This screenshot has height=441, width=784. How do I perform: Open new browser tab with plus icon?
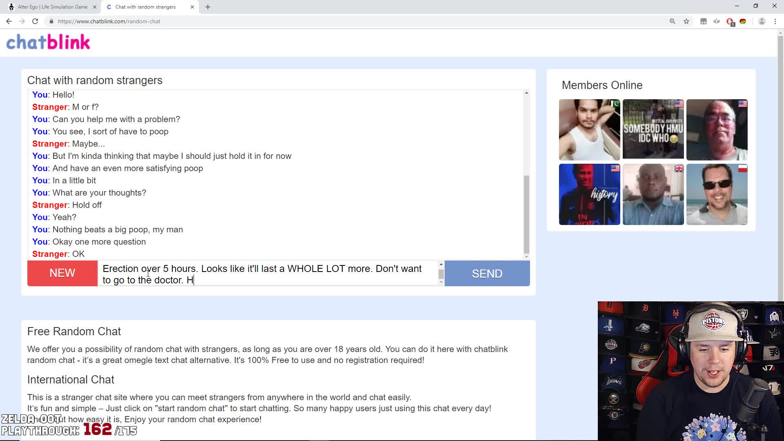point(208,7)
